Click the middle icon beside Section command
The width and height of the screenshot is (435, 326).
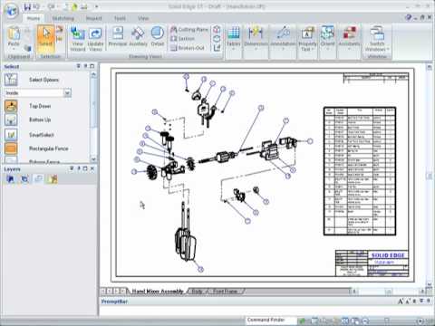[x=217, y=39]
